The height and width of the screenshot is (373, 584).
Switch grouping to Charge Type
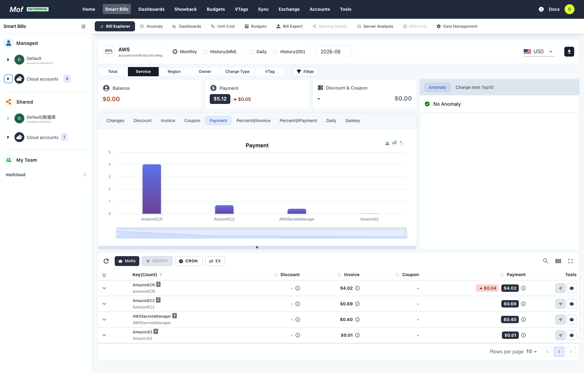(x=237, y=72)
